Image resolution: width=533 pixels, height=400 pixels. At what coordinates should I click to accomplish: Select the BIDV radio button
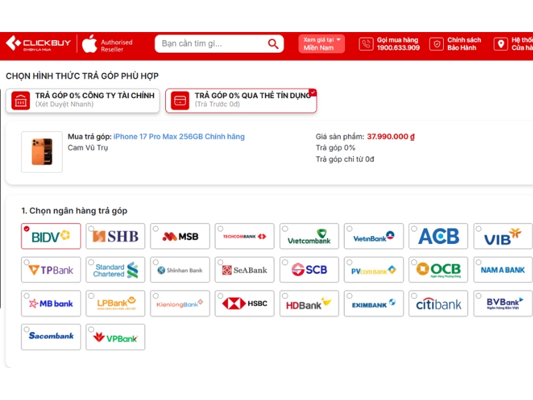27,229
